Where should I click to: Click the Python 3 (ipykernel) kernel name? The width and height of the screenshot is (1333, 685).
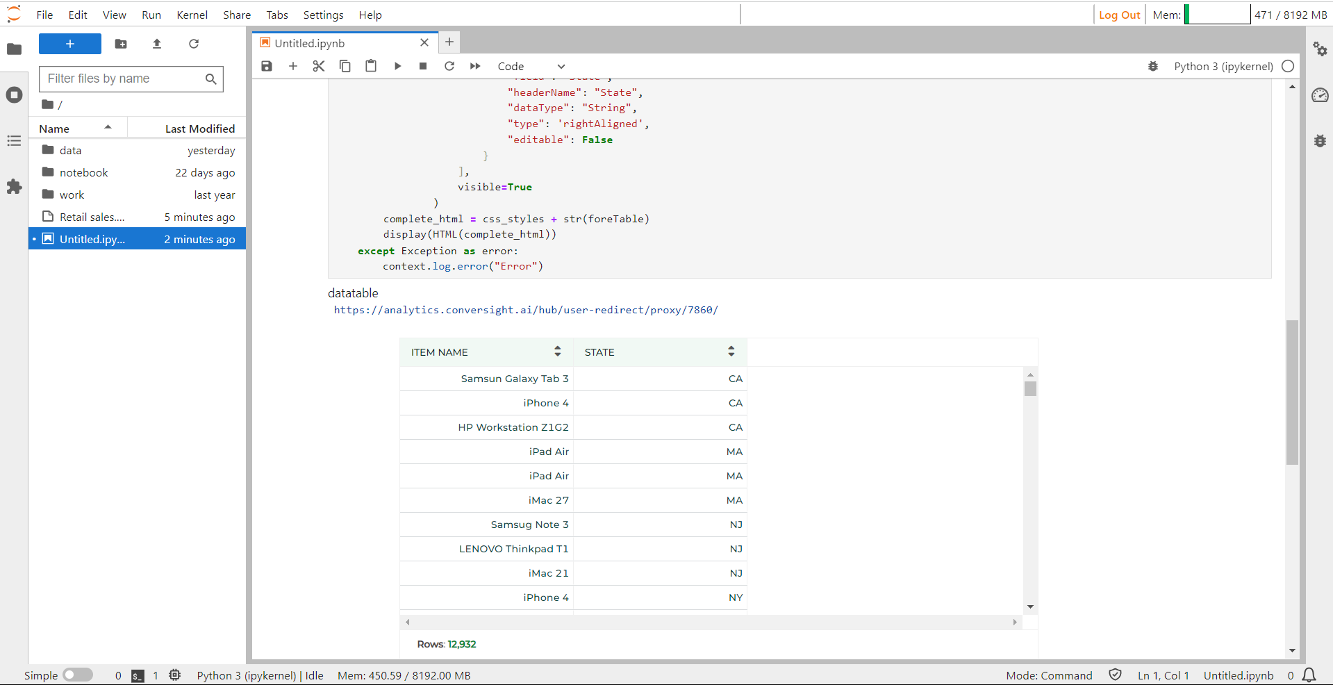(x=1223, y=66)
